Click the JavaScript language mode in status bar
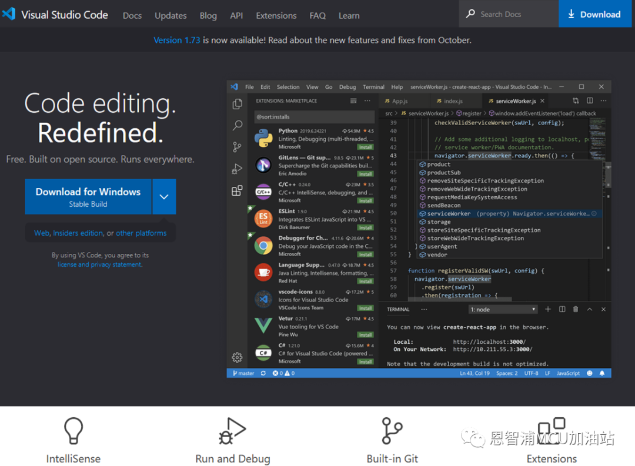The image size is (635, 466). [568, 373]
